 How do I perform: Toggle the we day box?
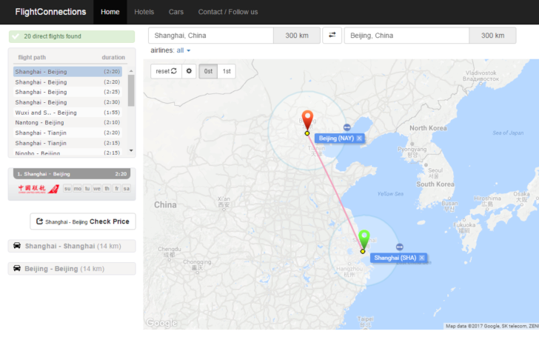click(x=97, y=188)
